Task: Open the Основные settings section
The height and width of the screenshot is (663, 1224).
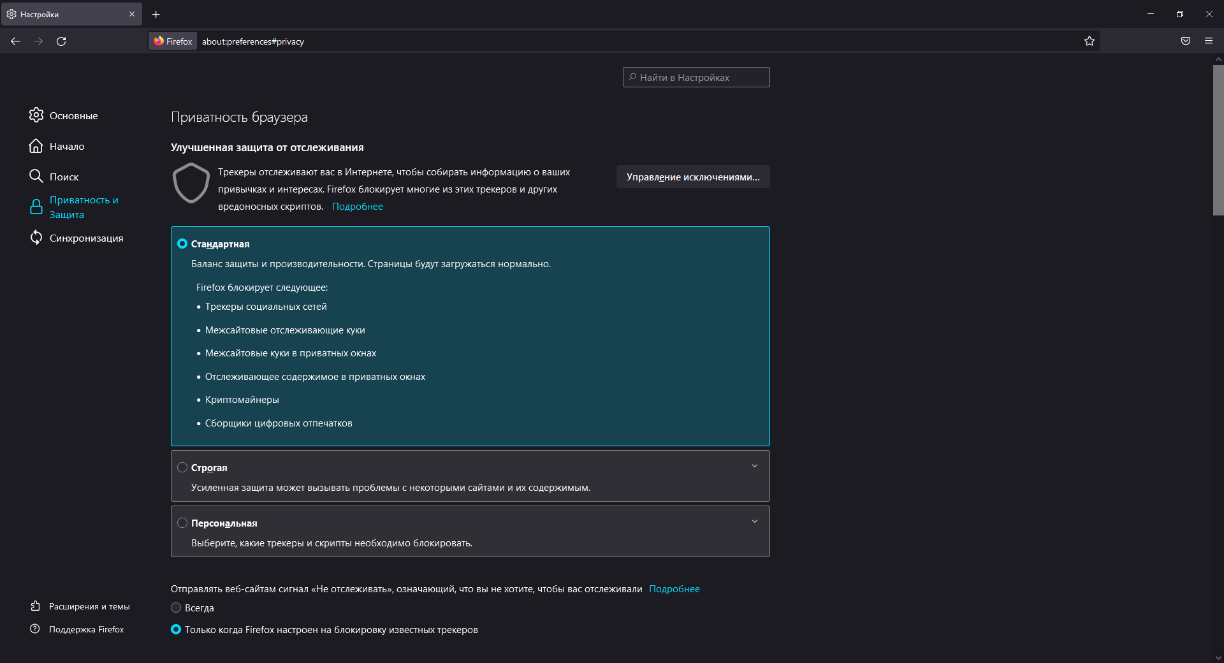Action: click(73, 115)
